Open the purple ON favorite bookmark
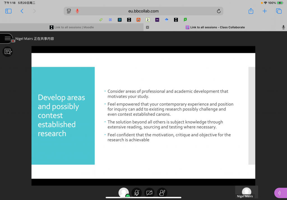Screen dimensions: 287x200 [157, 20]
